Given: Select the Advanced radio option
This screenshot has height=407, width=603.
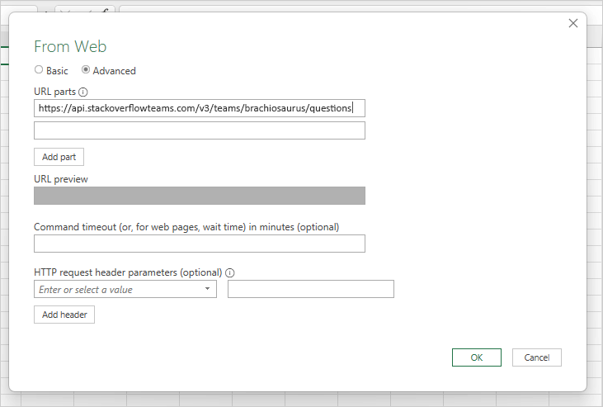Looking at the screenshot, I should (86, 70).
